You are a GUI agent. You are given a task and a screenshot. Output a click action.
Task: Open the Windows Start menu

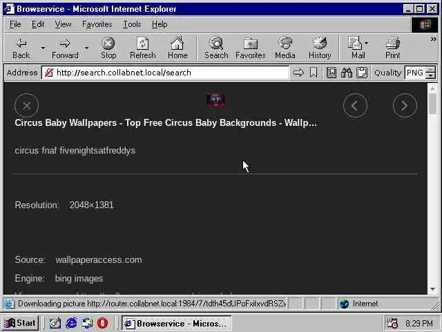(x=20, y=323)
